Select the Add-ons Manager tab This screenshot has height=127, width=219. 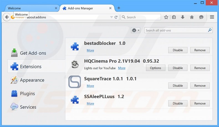[87, 8]
